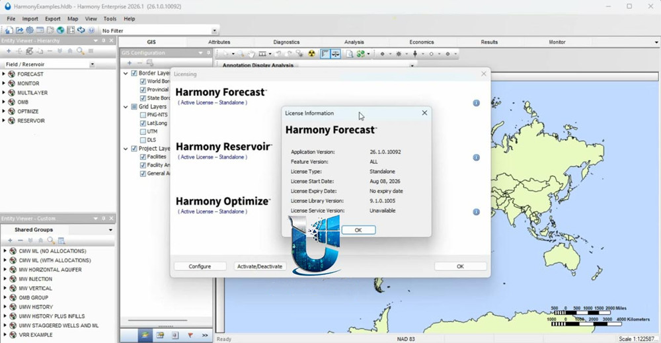
Task: Toggle the Lat|Long grid layer checkbox
Action: pos(143,123)
